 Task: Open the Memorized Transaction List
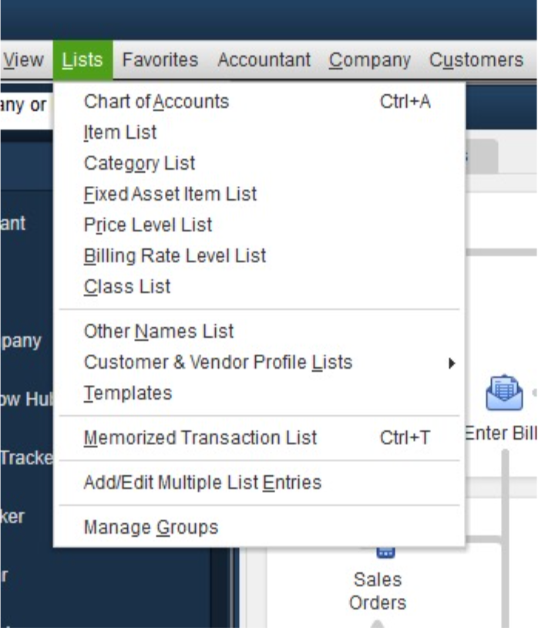point(259,437)
